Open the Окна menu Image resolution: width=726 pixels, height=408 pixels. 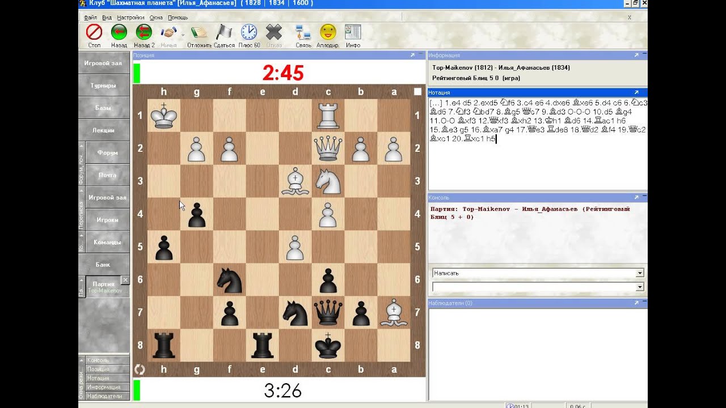coord(156,18)
